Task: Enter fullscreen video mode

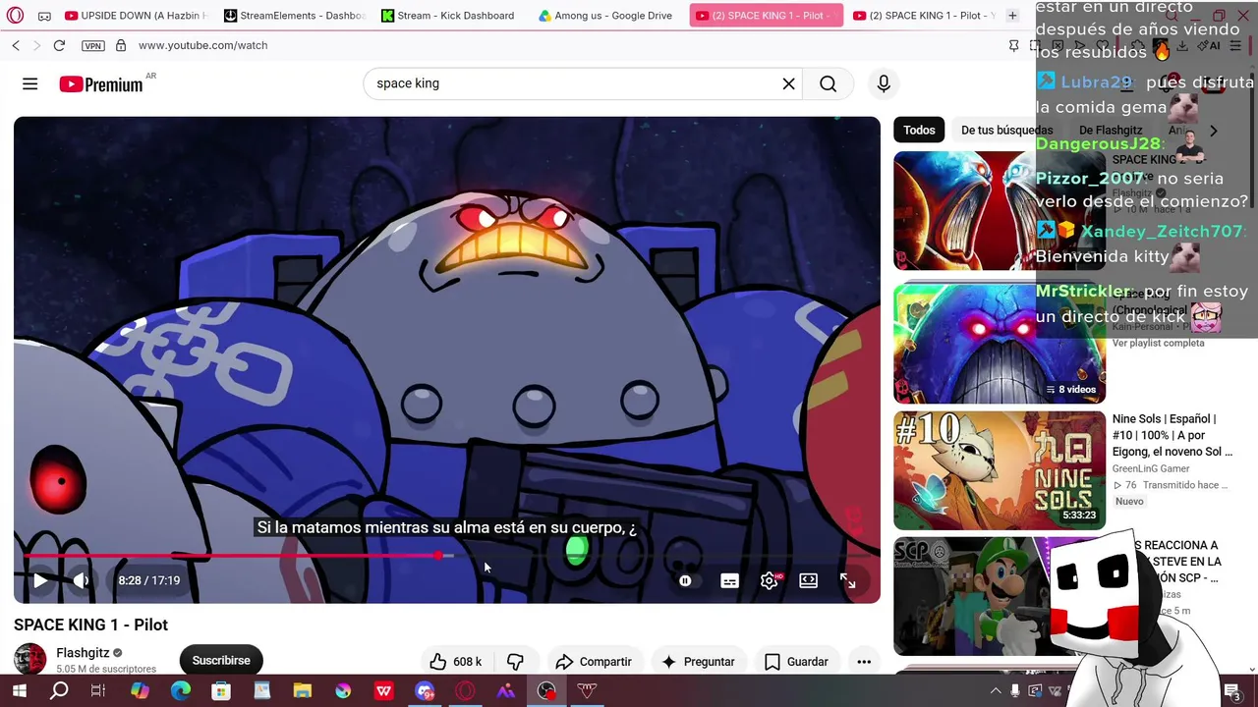Action: 847,580
